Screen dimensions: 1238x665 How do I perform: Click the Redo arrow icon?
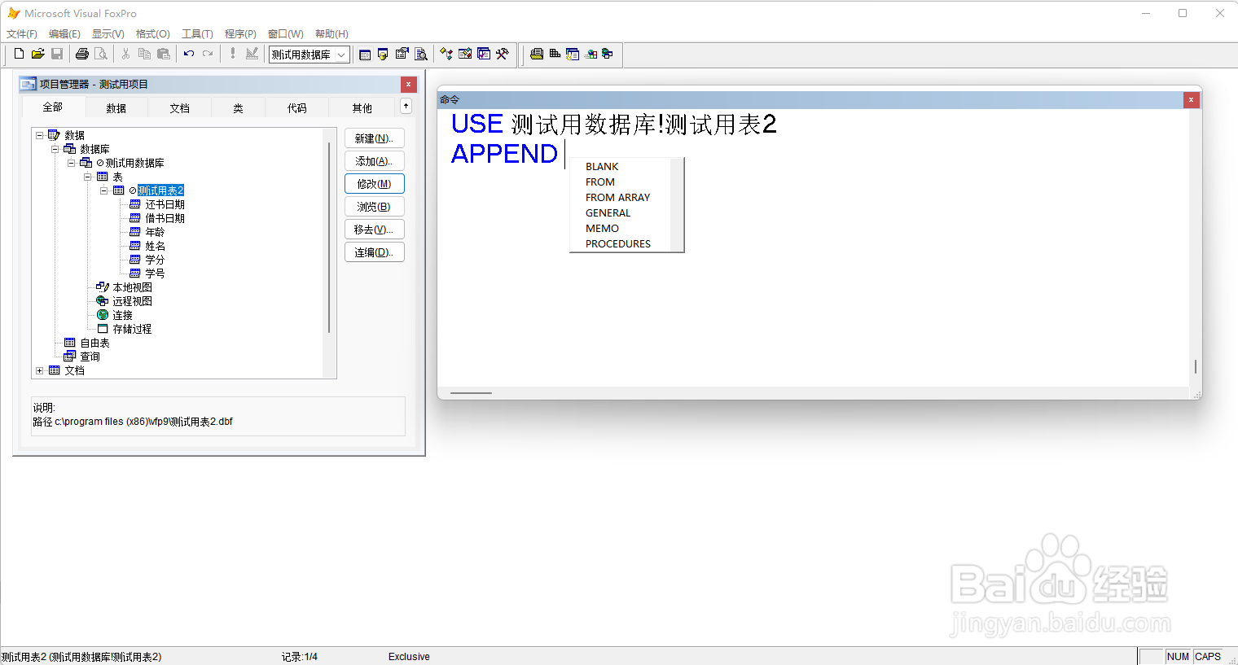click(x=208, y=54)
